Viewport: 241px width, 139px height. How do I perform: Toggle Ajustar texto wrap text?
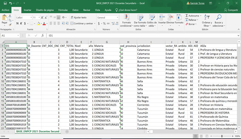tap(79, 17)
